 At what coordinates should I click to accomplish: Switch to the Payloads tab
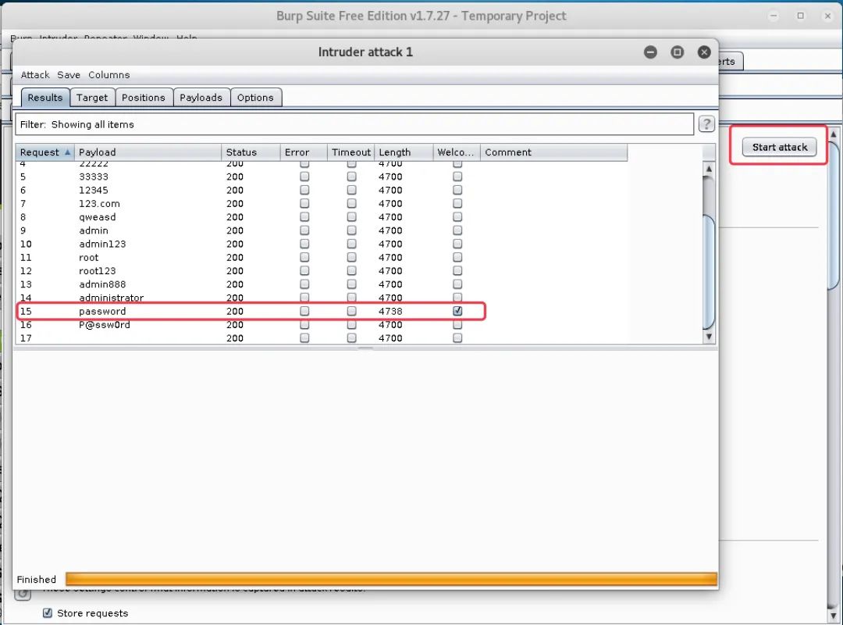(x=201, y=98)
